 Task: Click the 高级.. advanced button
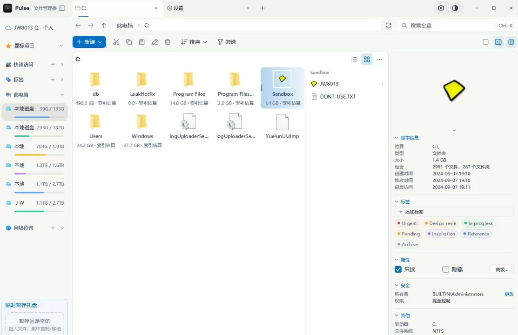click(502, 269)
